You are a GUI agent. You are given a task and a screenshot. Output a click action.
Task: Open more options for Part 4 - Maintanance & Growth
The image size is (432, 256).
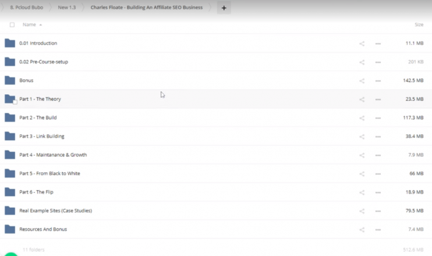(x=378, y=155)
